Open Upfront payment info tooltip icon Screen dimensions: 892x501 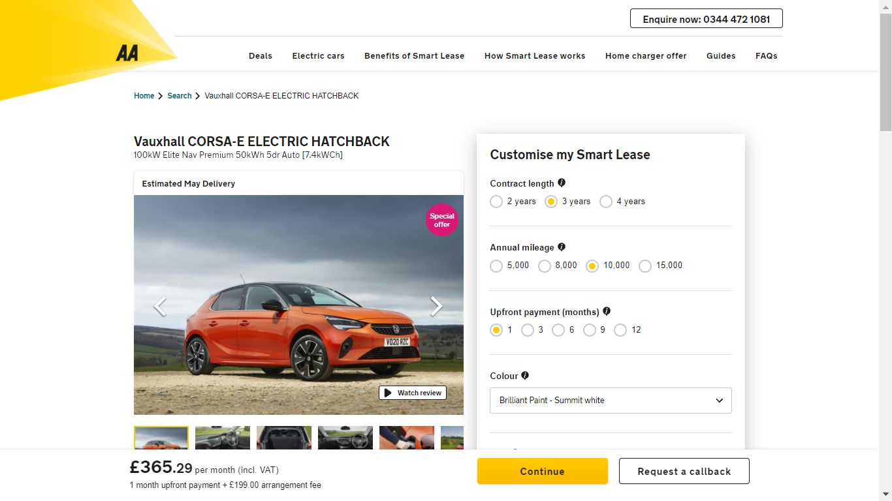pyautogui.click(x=607, y=311)
